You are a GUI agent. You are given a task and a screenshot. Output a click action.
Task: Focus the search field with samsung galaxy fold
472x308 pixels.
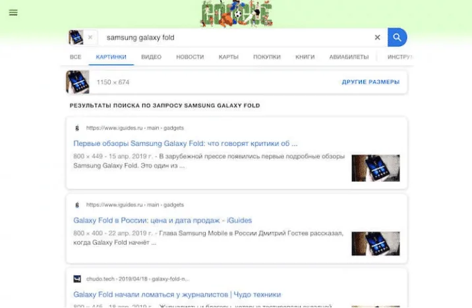coord(235,38)
